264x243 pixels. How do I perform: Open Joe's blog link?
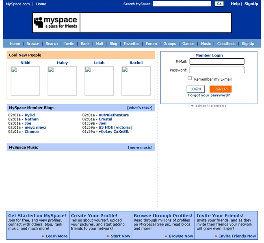pos(28,123)
